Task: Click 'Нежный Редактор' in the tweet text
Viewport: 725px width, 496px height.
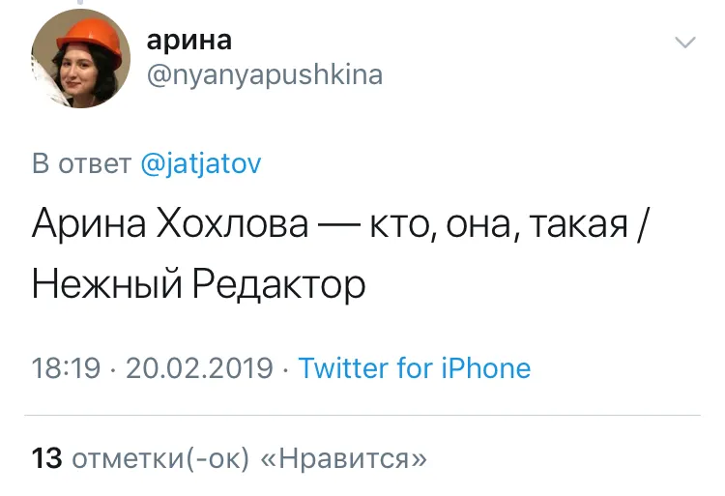Action: 199,285
